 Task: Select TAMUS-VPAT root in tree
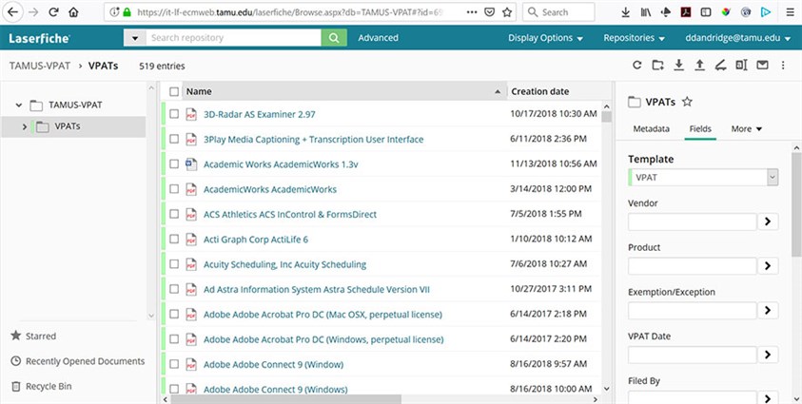click(x=75, y=106)
